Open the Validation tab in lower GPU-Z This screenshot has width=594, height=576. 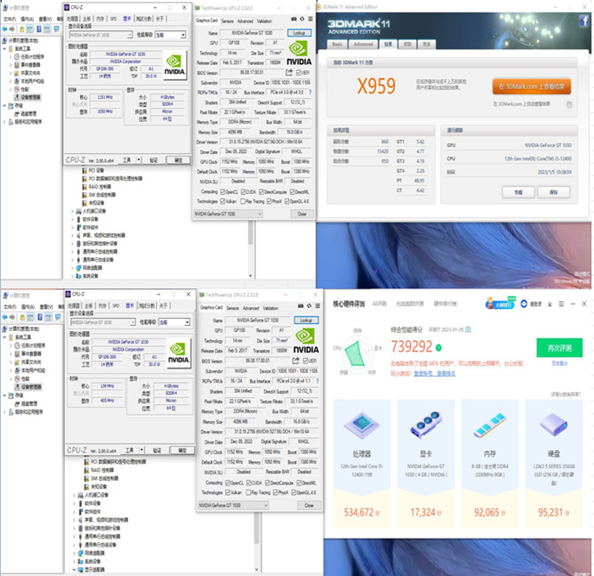pos(270,308)
